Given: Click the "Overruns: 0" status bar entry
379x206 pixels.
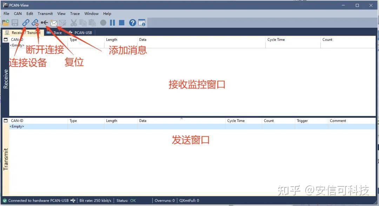Looking at the screenshot, I should (165, 200).
